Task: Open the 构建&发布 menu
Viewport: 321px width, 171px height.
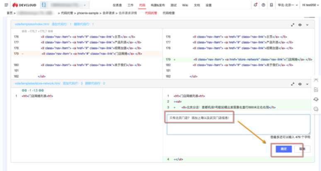Action: (x=158, y=5)
